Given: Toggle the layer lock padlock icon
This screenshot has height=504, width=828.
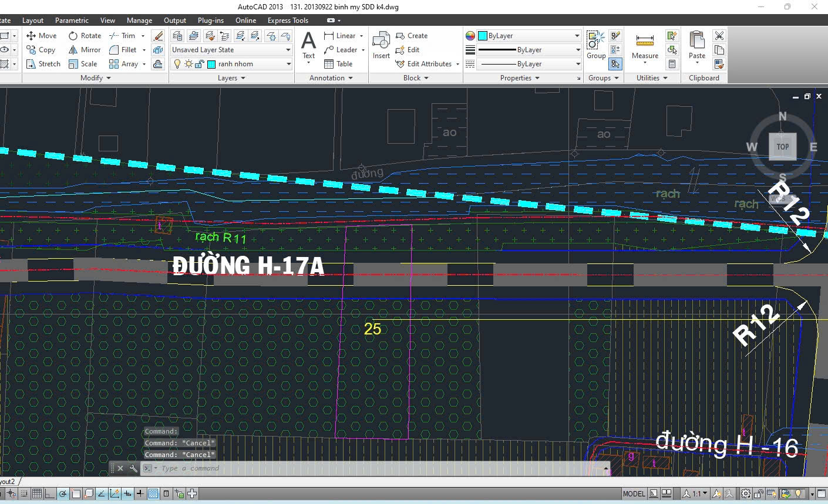Looking at the screenshot, I should coord(200,64).
